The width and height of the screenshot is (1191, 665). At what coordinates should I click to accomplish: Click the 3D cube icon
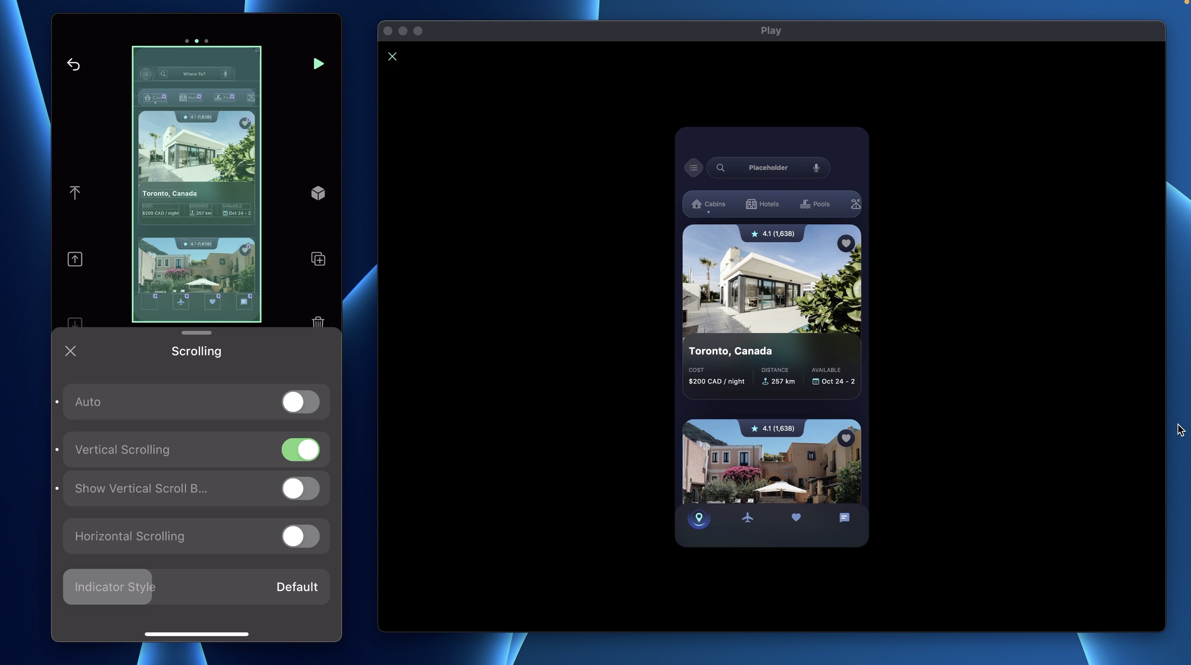tap(318, 193)
